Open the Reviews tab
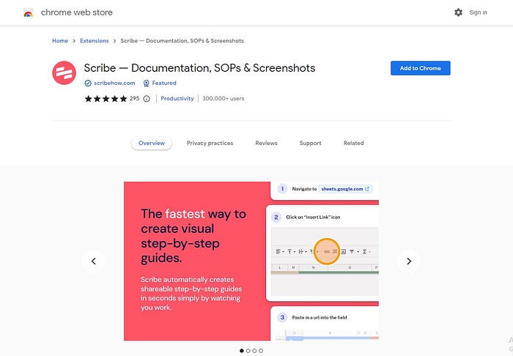Viewport: 513px width, 356px height. [x=266, y=143]
